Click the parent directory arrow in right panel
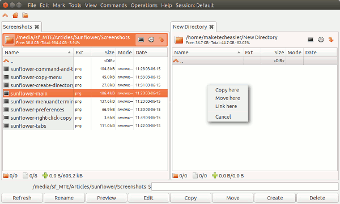 pos(176,61)
